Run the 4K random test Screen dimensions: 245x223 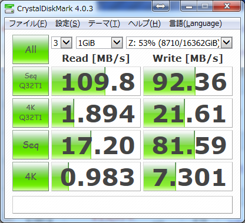coord(31,177)
